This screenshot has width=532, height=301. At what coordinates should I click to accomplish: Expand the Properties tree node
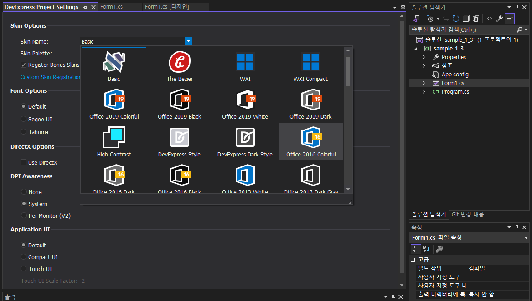pyautogui.click(x=424, y=57)
